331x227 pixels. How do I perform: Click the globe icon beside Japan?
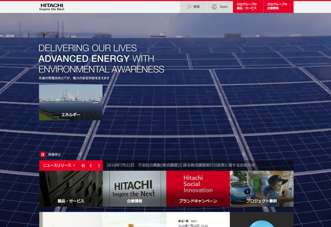214,7
